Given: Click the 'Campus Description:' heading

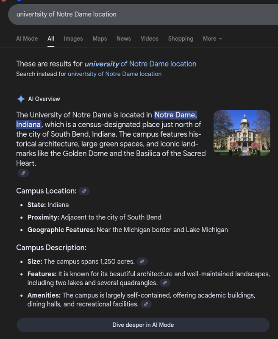Looking at the screenshot, I should tap(51, 247).
